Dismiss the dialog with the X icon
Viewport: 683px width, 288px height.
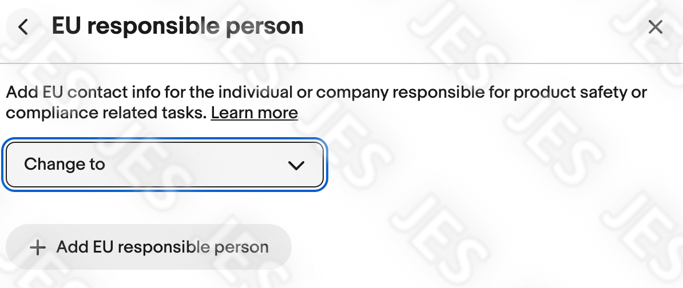tap(655, 27)
